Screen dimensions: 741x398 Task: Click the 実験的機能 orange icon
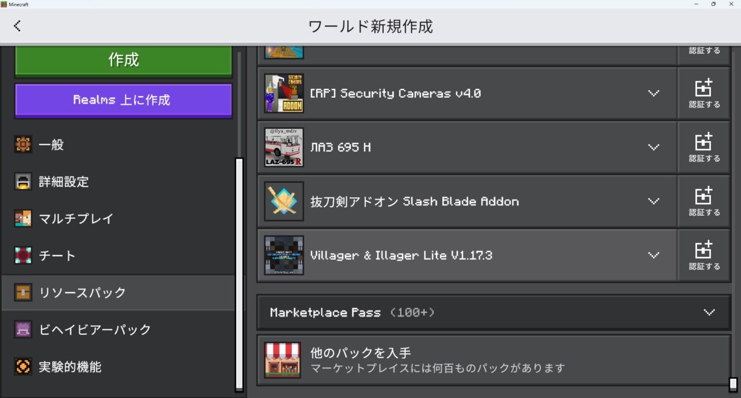tap(23, 367)
